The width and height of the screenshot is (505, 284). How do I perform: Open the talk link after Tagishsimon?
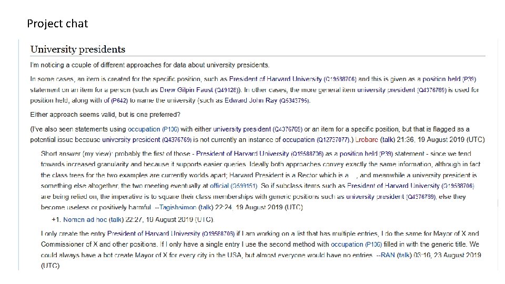[x=206, y=207]
